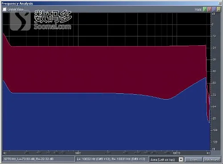Click the red Hold 2 button
This screenshot has width=223, height=164.
pyautogui.click(x=210, y=9)
